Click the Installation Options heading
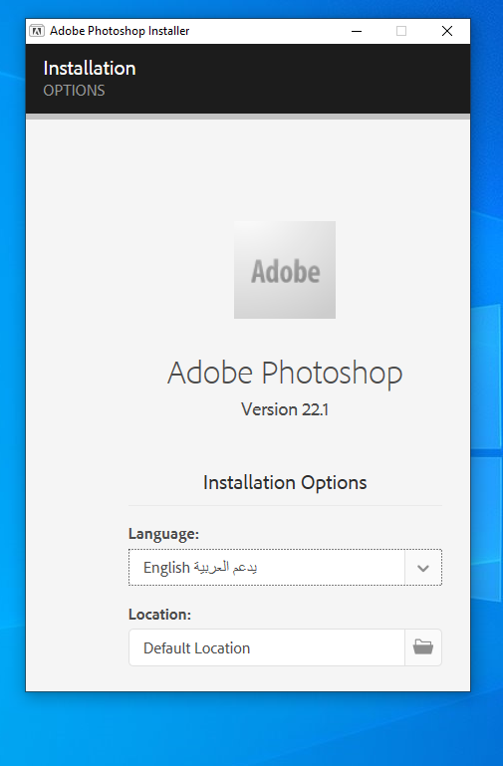The height and width of the screenshot is (766, 503). [x=285, y=483]
